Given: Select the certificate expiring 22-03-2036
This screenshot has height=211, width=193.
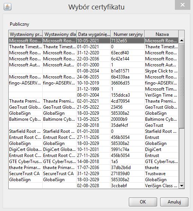Looking at the screenshot, I should coord(93,59).
